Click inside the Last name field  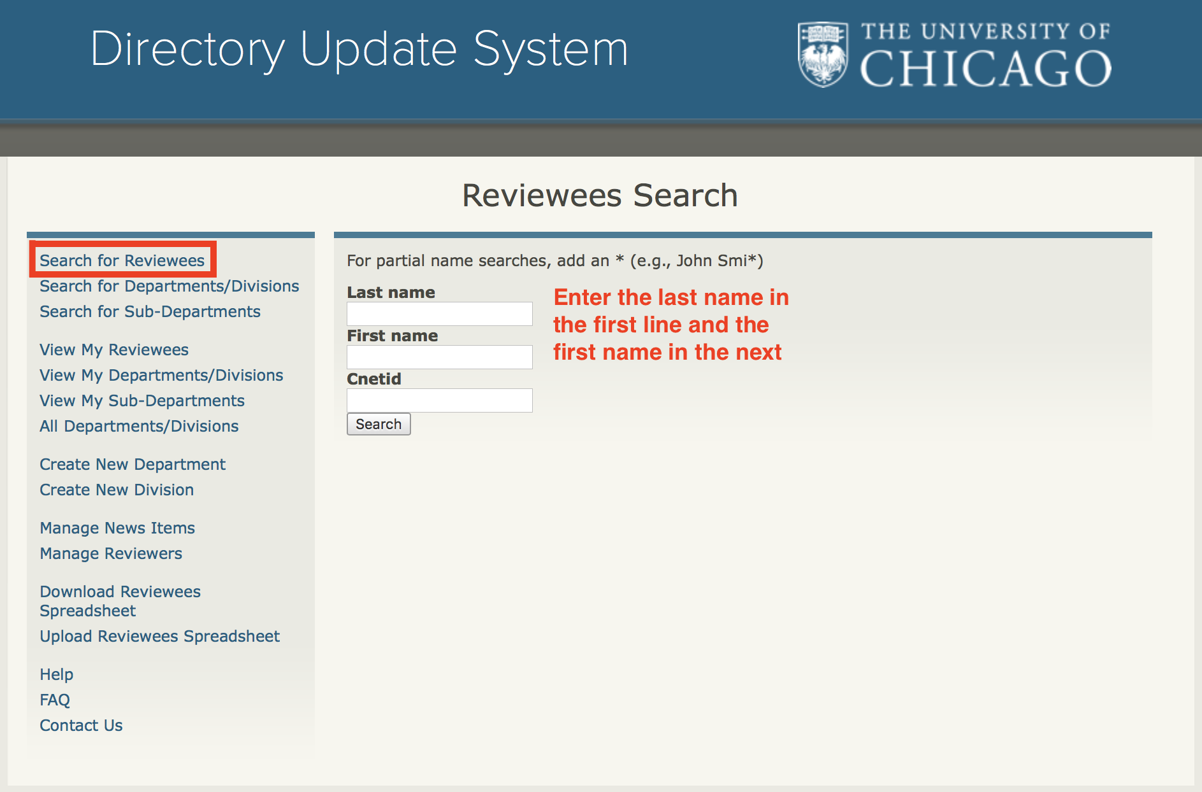coord(439,313)
